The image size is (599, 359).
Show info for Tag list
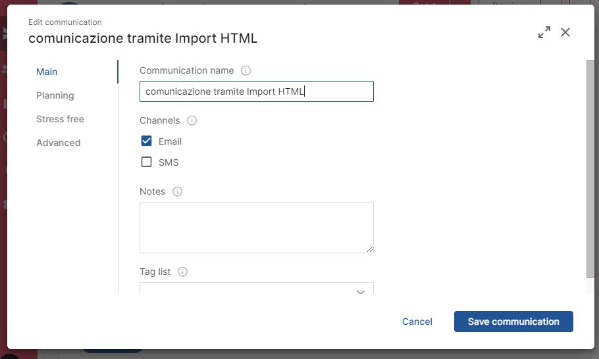pyautogui.click(x=182, y=272)
